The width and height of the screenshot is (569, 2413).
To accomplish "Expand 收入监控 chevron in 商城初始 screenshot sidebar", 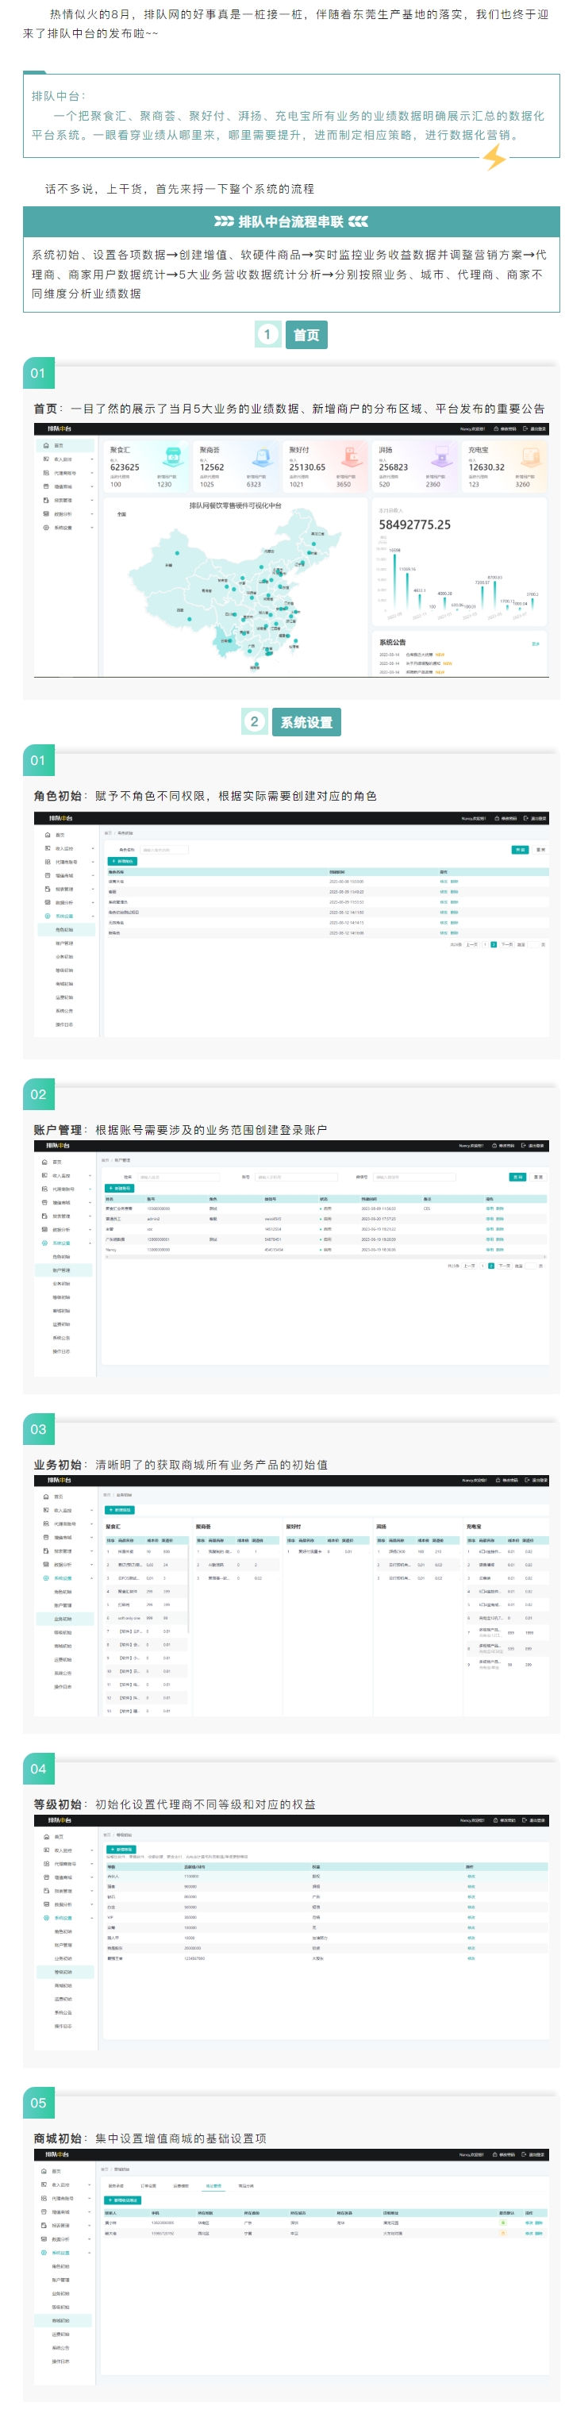I will [x=90, y=2184].
